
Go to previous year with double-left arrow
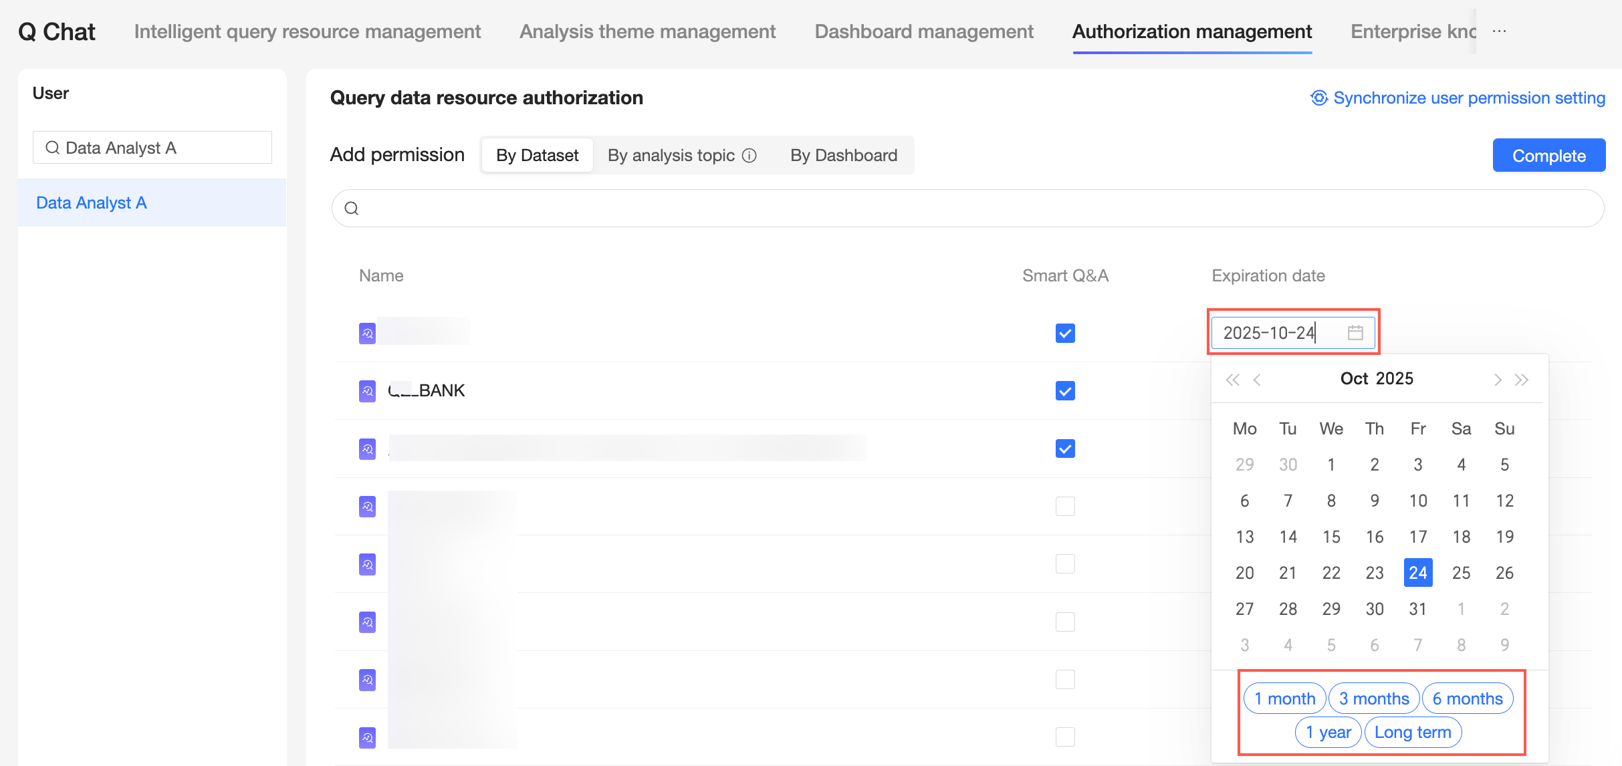pos(1232,380)
